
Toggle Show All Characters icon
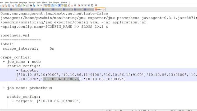point(56,6)
